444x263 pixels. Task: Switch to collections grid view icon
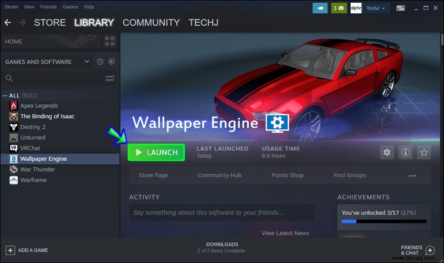[x=110, y=41]
